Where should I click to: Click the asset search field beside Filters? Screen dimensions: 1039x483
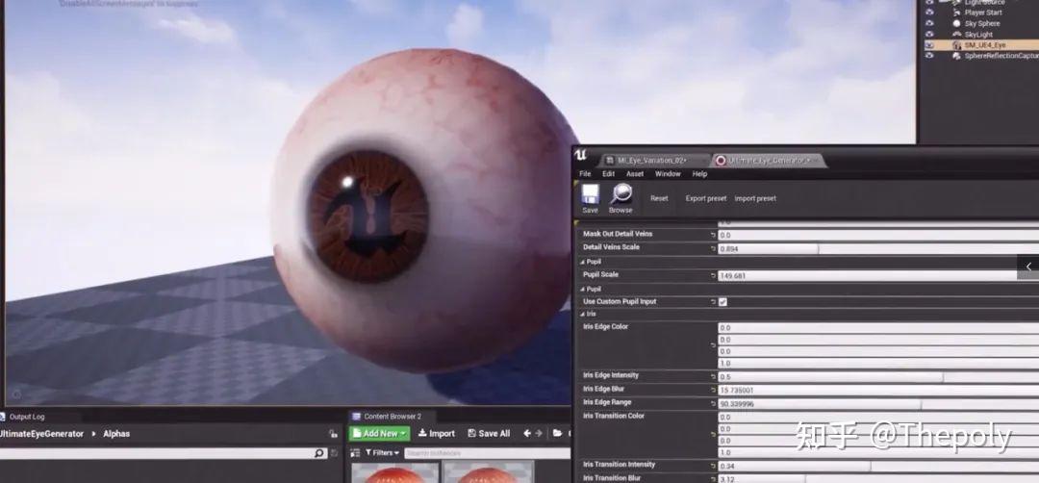(487, 453)
